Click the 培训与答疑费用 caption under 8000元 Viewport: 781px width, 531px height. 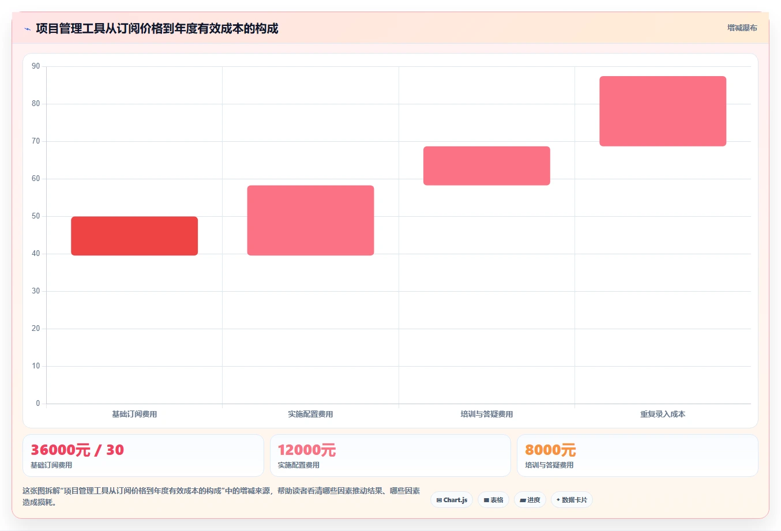pyautogui.click(x=549, y=465)
